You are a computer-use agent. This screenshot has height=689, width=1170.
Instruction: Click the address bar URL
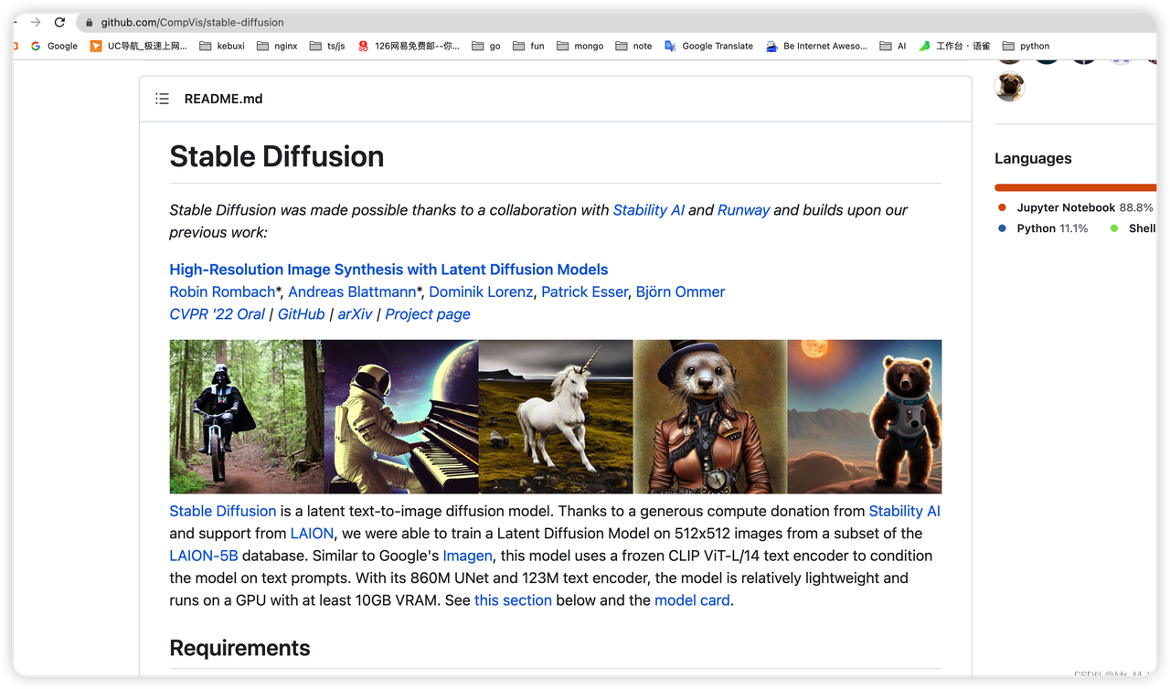point(192,22)
